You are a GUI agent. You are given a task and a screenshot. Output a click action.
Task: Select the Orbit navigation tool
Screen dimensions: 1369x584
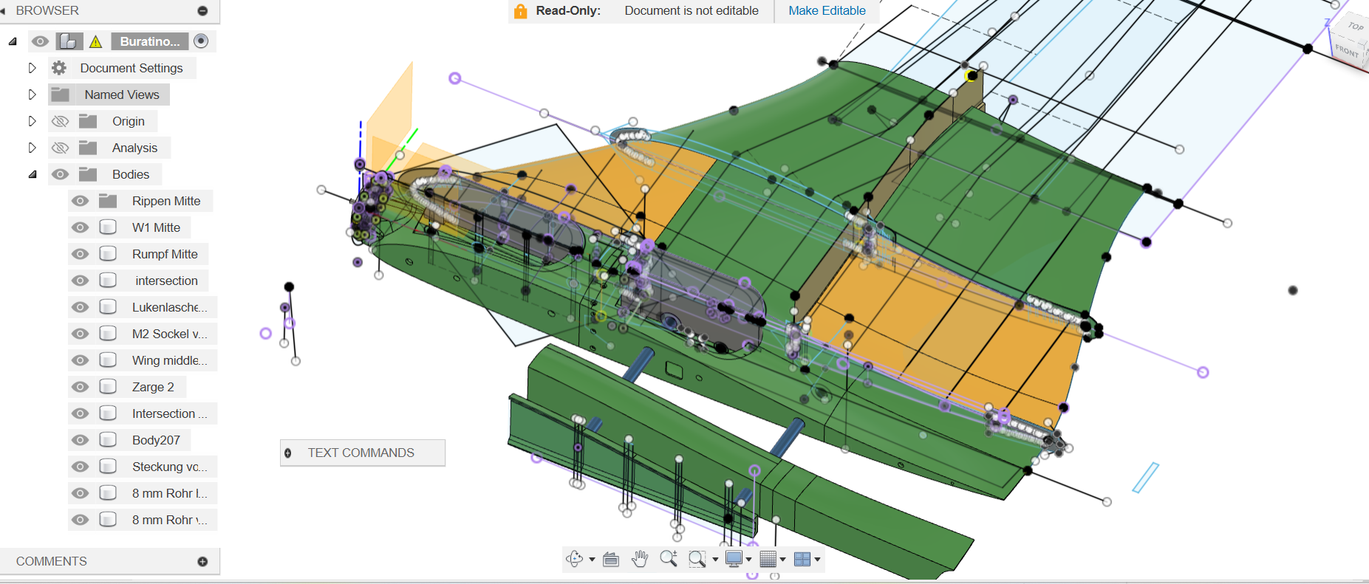(x=574, y=559)
